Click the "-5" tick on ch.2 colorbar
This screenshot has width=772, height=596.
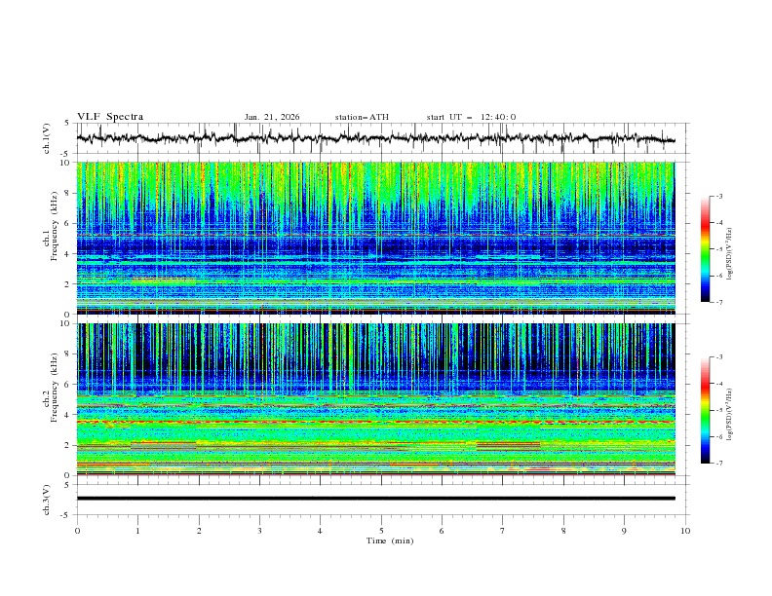[718, 410]
